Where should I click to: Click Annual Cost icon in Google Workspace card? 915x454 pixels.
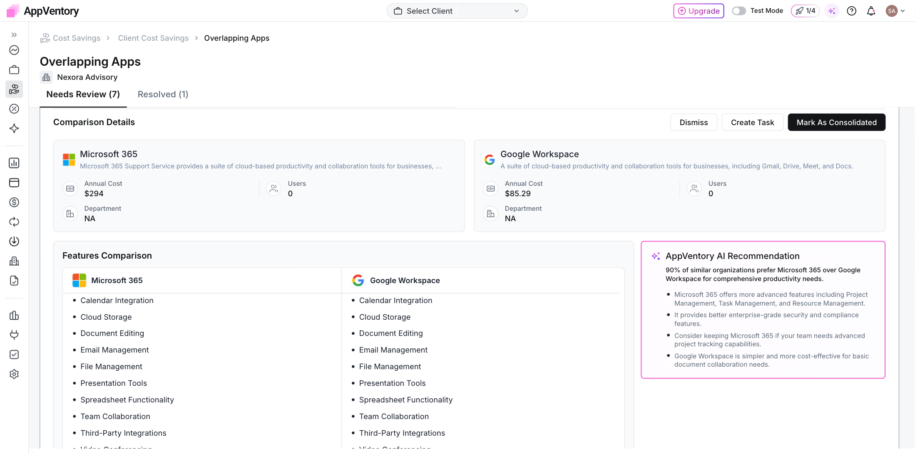(x=491, y=189)
